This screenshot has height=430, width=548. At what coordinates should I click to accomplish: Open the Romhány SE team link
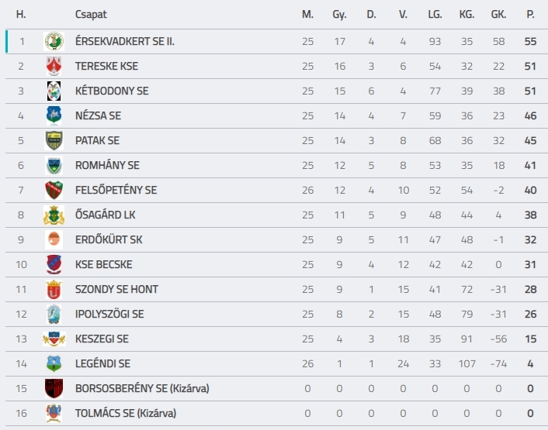pos(107,165)
